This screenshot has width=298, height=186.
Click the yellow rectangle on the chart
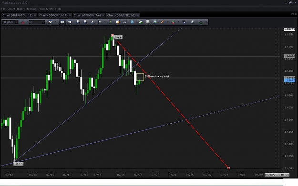(x=140, y=77)
